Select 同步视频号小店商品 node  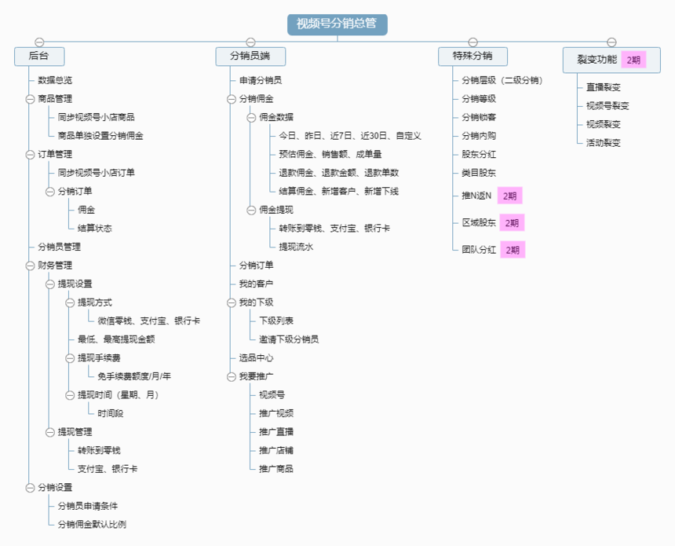96,117
